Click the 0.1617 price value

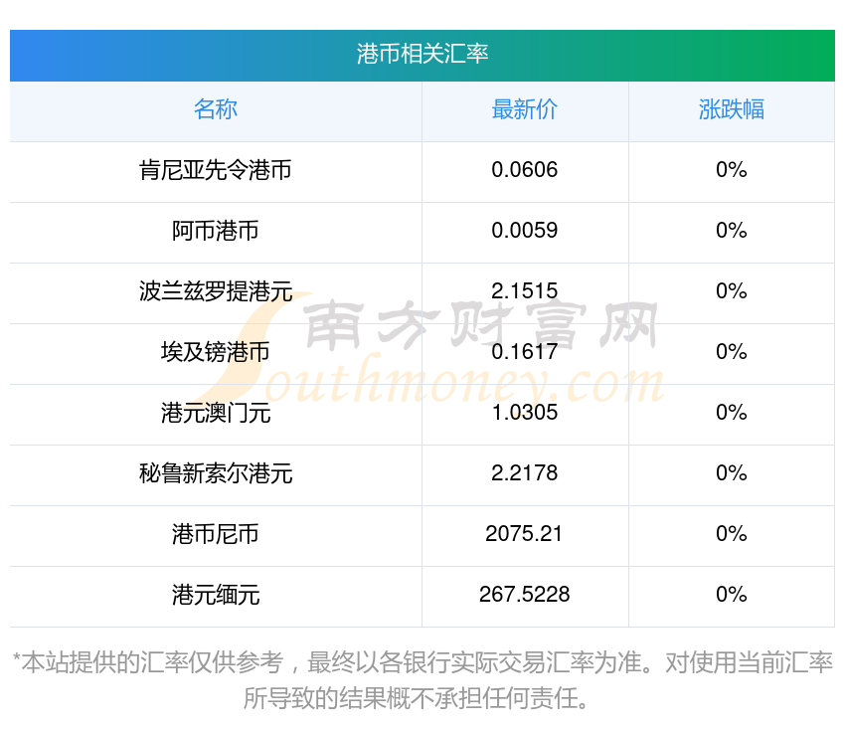pyautogui.click(x=524, y=351)
